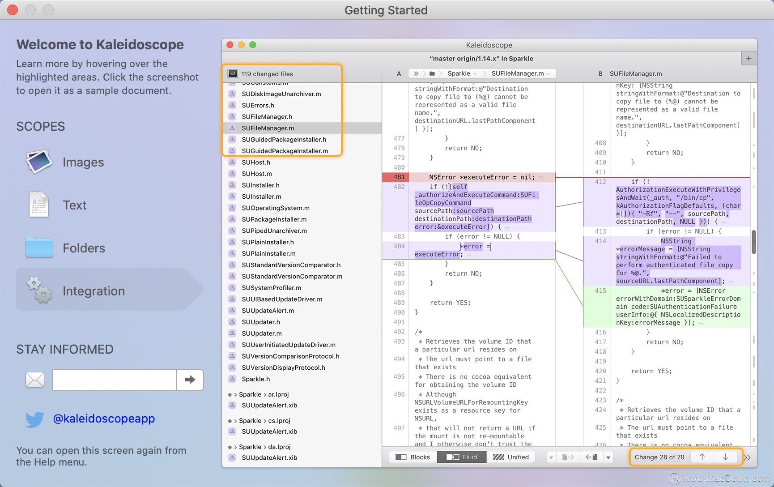Open dropdown arrow right of copy-left button
The image size is (774, 487).
608,457
